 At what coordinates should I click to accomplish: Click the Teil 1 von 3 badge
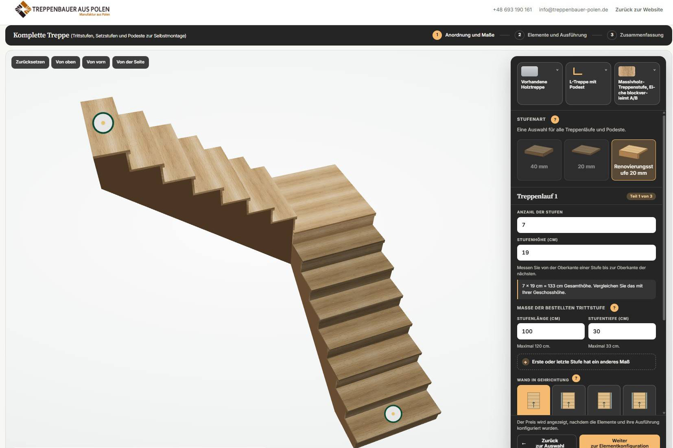click(x=641, y=196)
